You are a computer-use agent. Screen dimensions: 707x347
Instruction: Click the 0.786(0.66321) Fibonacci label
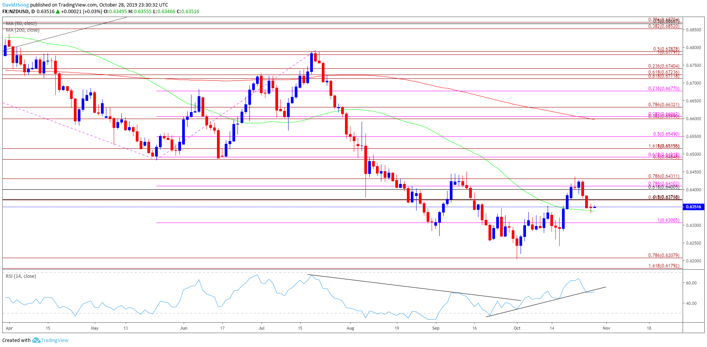tap(664, 105)
